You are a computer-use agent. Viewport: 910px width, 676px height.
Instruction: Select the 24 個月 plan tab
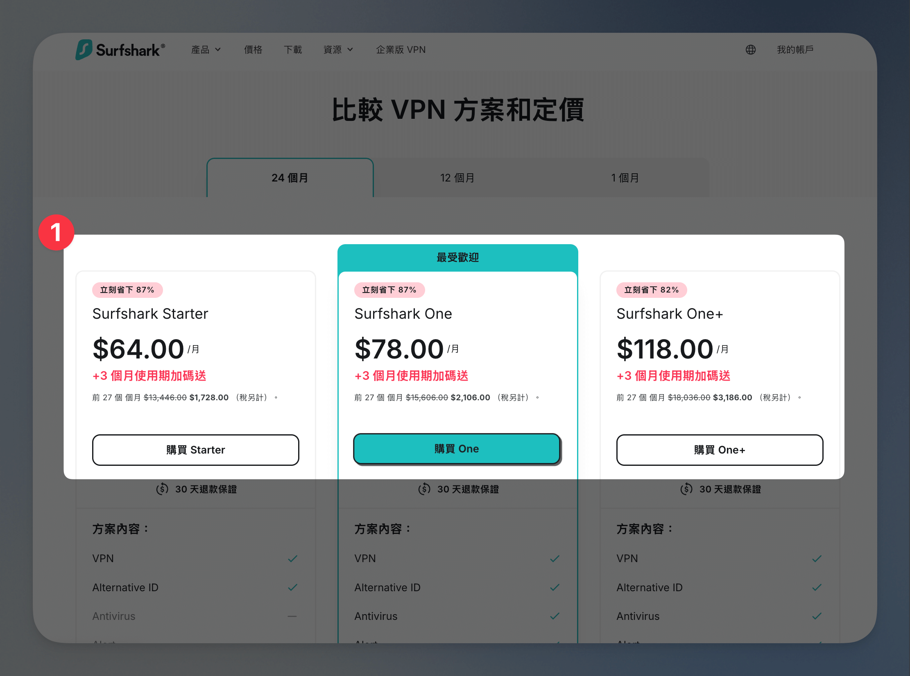290,178
